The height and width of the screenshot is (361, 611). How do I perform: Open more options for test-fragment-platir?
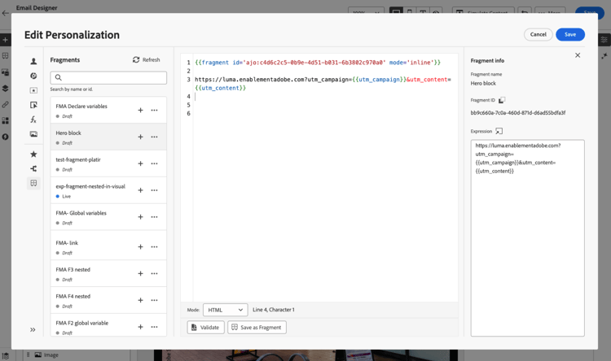click(x=154, y=163)
